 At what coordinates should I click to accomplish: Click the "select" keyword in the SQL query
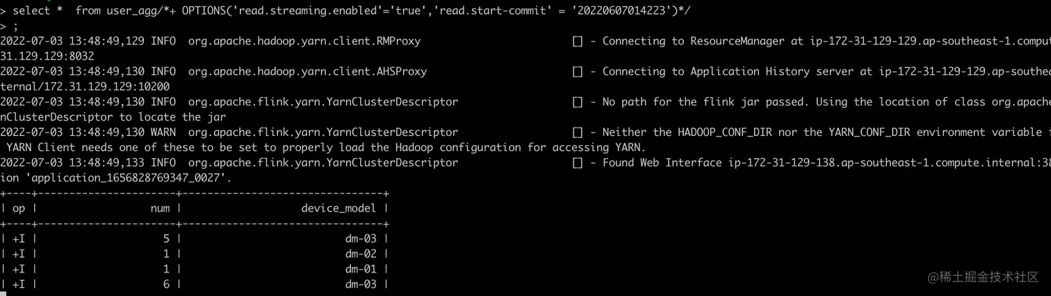pos(31,10)
